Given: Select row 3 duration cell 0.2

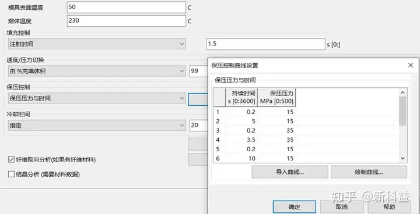Looking at the screenshot, I should [x=242, y=131].
